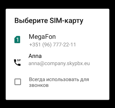Click the word 'SIM-карту' in the heading

pyautogui.click(x=66, y=21)
